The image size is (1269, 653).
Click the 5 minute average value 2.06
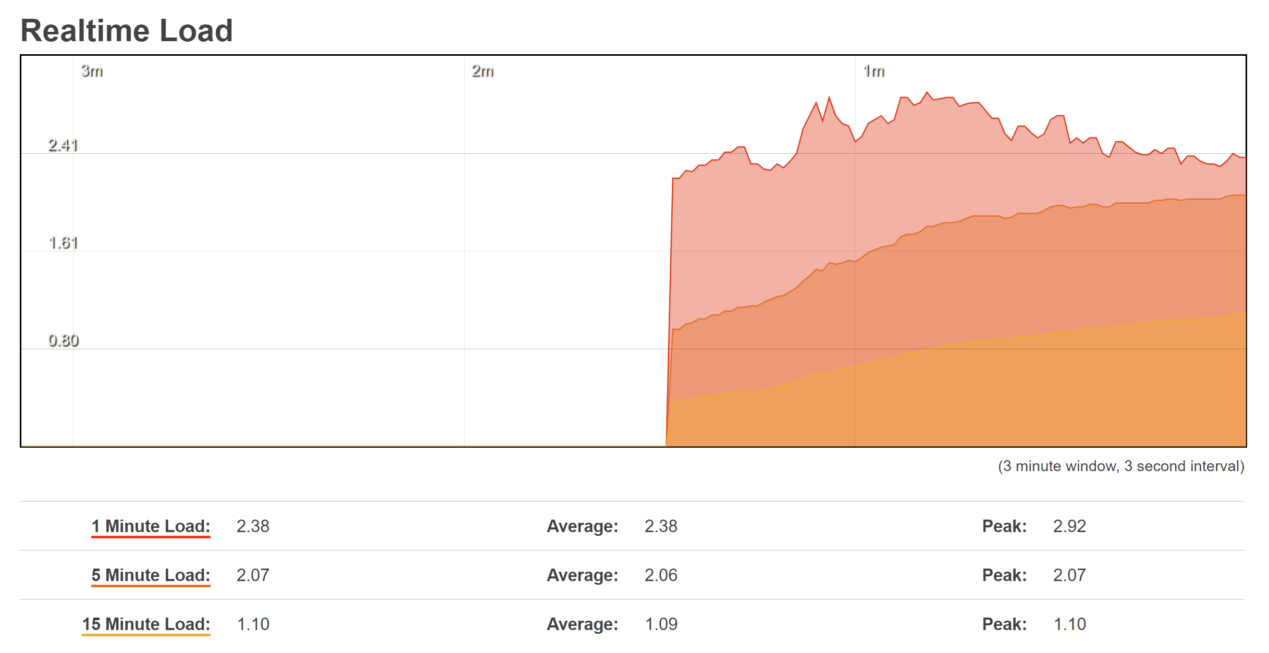click(661, 575)
